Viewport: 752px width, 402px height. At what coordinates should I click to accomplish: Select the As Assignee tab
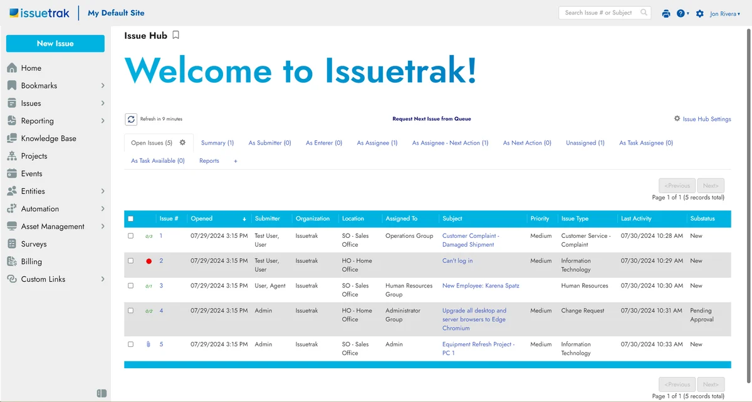click(x=377, y=143)
